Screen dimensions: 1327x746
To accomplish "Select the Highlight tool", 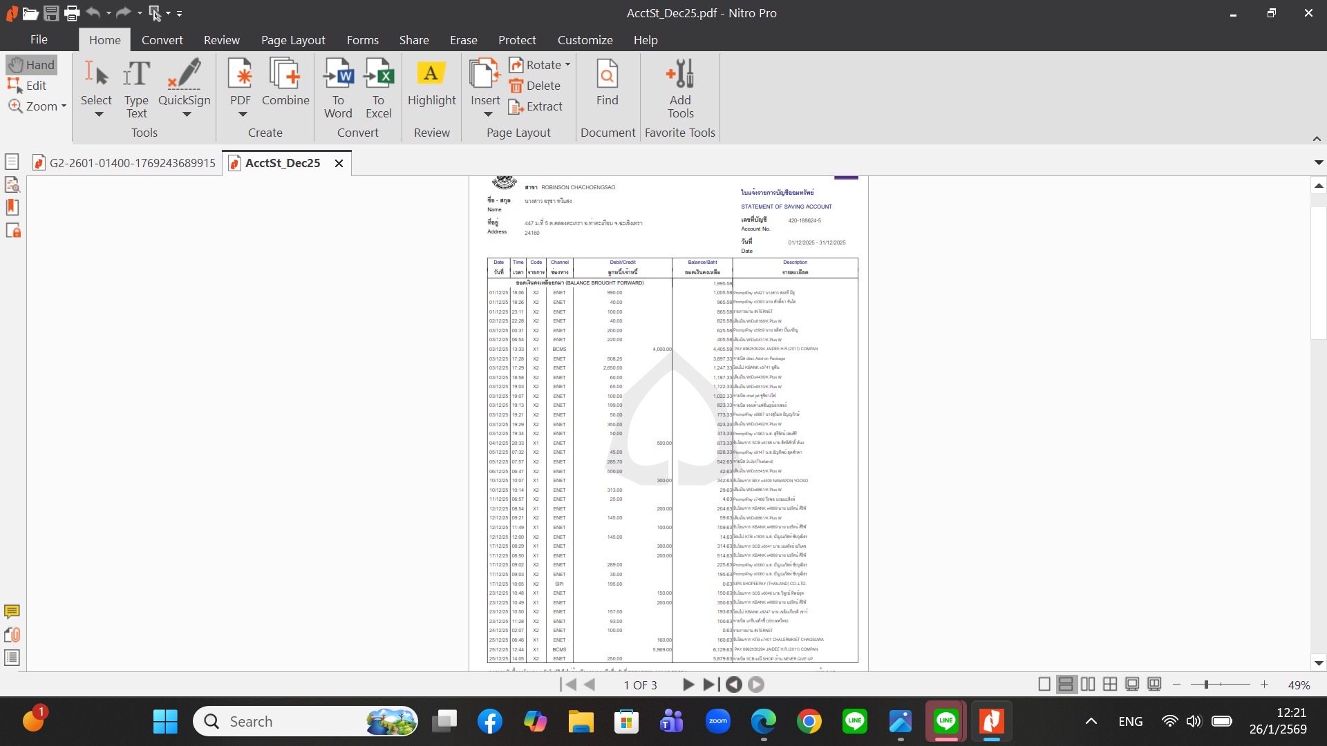I will [431, 84].
